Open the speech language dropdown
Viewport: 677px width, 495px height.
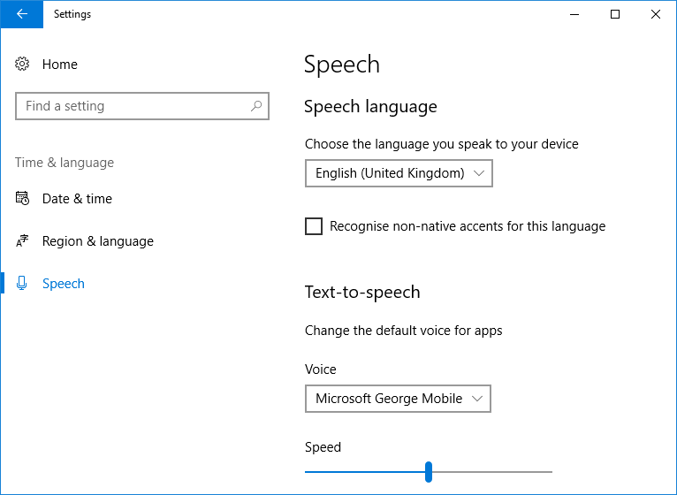tap(399, 173)
